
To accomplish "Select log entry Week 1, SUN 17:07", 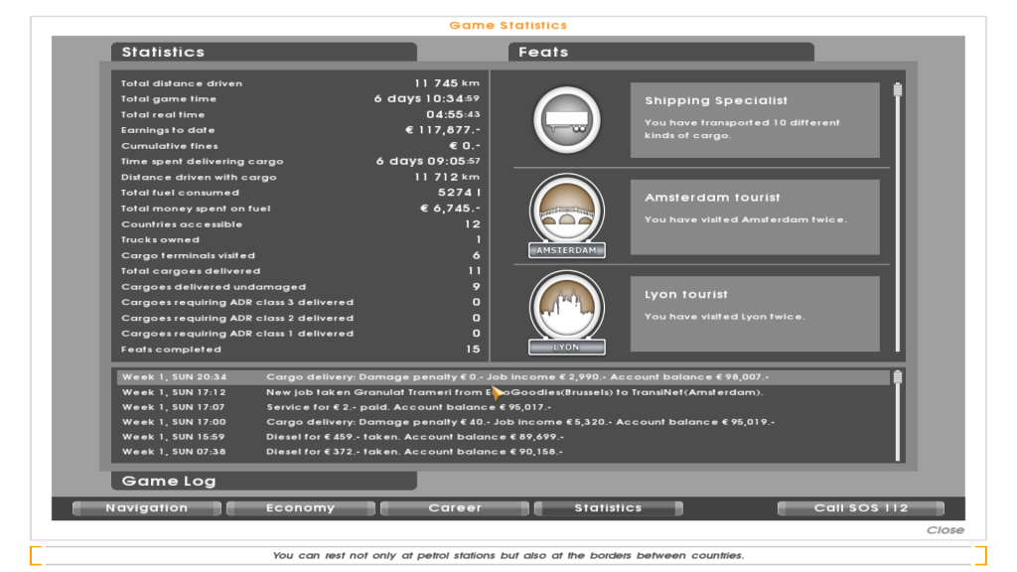I will coord(504,407).
